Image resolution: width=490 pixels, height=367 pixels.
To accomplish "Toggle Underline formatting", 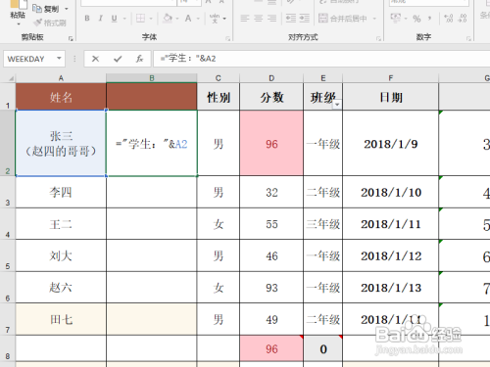I will (x=114, y=19).
